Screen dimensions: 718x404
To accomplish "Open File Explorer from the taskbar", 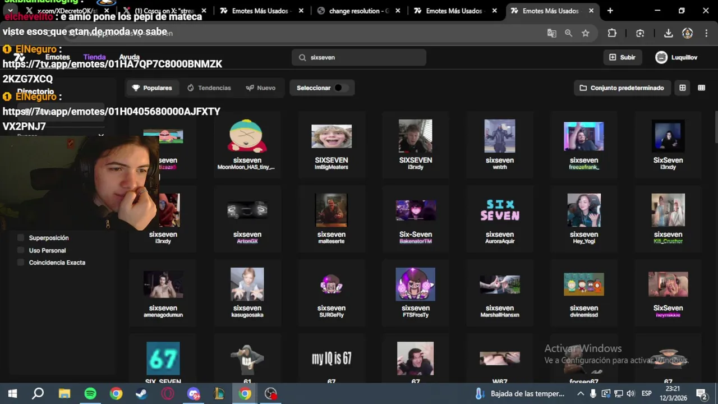I will (64, 394).
